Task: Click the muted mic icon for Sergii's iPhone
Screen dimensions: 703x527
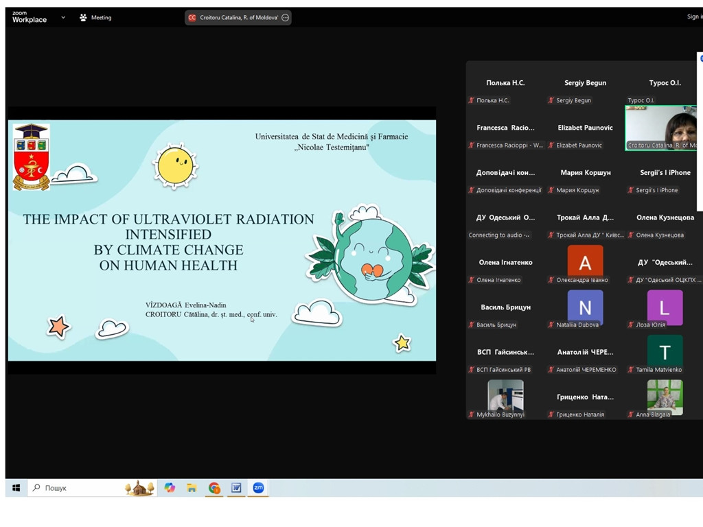Action: tap(631, 190)
